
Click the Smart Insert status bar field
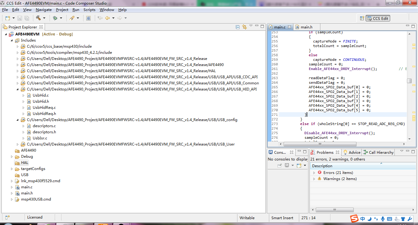click(282, 218)
